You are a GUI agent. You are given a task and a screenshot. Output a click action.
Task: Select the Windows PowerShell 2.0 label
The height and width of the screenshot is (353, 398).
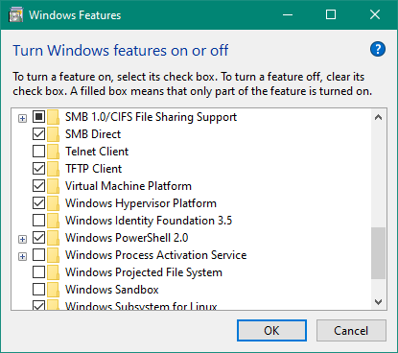[127, 238]
